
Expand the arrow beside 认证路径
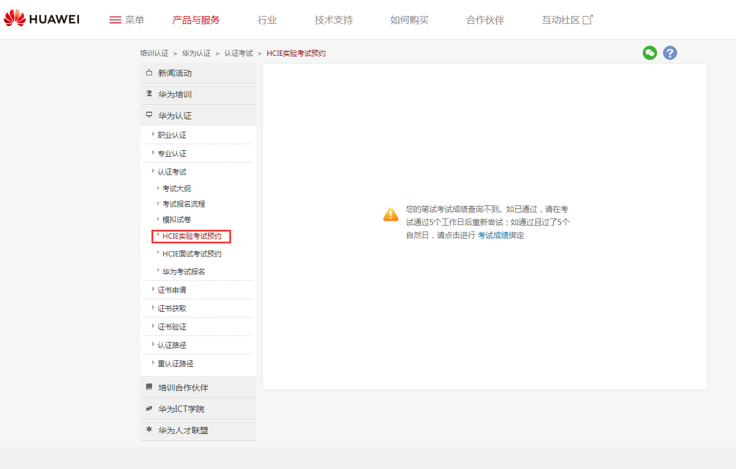point(153,344)
